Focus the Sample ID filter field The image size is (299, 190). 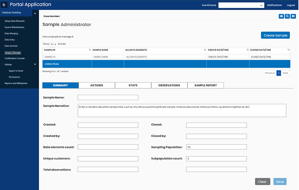(x=67, y=57)
